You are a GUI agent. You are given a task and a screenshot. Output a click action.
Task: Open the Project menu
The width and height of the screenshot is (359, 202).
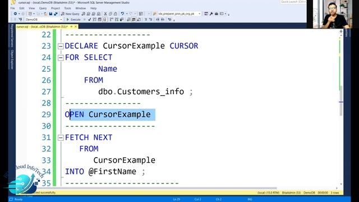click(56, 8)
